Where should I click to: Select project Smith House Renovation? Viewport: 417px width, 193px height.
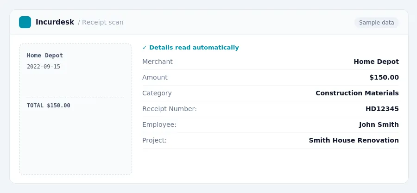354,140
